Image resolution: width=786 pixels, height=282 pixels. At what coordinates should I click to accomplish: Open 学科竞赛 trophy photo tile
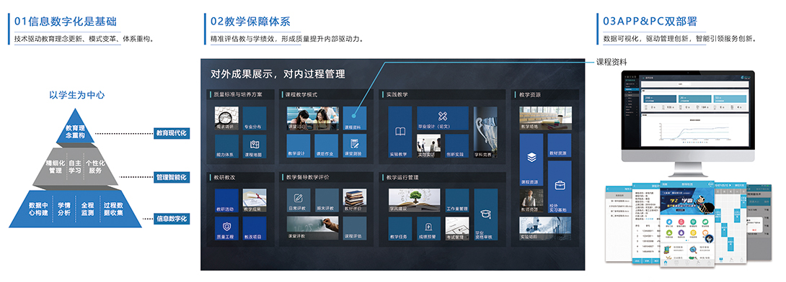click(485, 132)
